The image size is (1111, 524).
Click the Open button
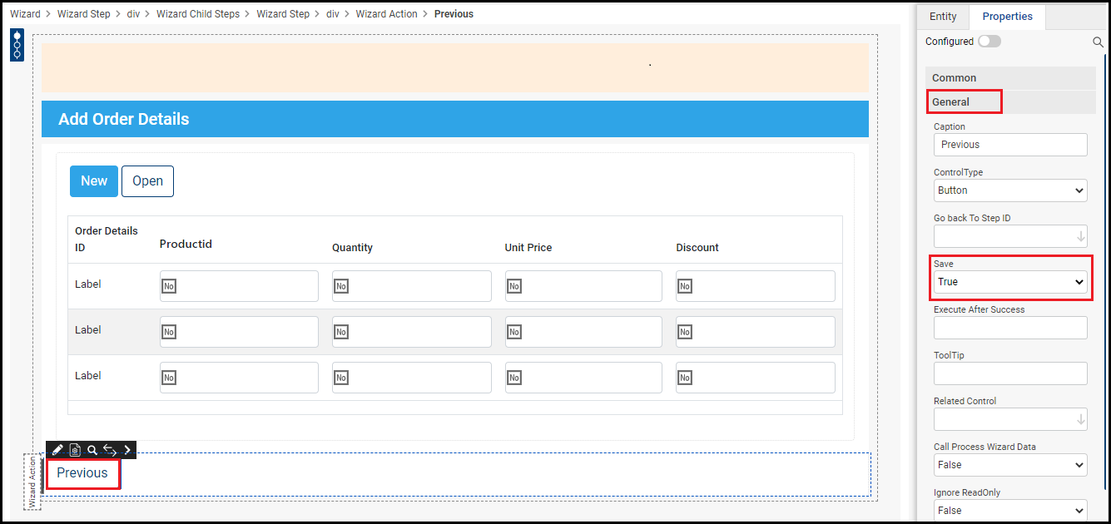(x=147, y=181)
